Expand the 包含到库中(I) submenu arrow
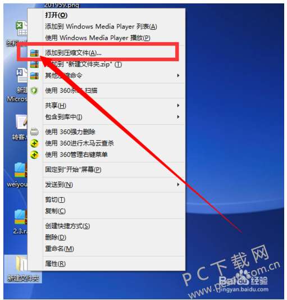Screen dimensions: 287x300 [178, 117]
